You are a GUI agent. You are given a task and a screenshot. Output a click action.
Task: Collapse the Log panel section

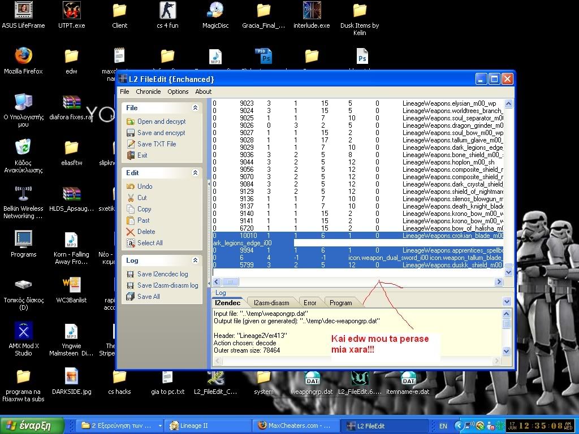(x=195, y=261)
